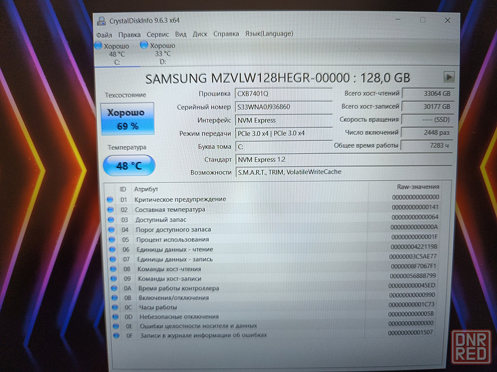The height and width of the screenshot is (372, 497).
Task: Click the next disk arrow button
Action: coord(449,77)
